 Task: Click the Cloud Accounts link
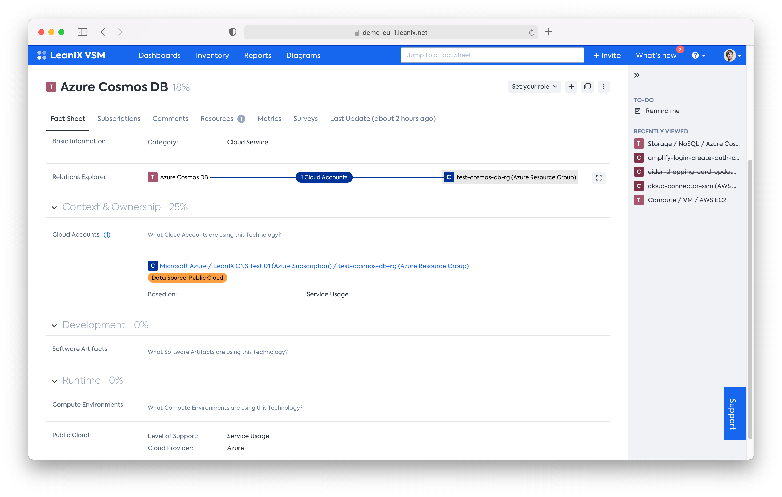tap(75, 234)
